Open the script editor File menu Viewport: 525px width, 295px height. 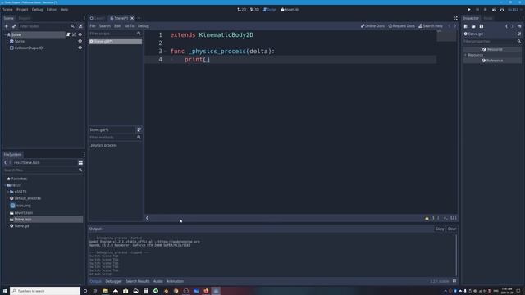coord(93,26)
